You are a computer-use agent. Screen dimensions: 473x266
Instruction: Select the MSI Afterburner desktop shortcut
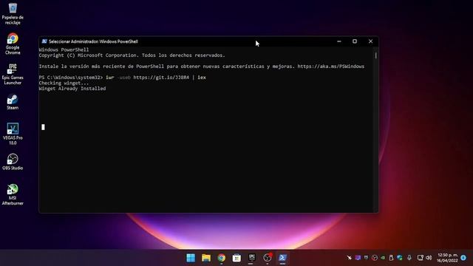(x=13, y=194)
